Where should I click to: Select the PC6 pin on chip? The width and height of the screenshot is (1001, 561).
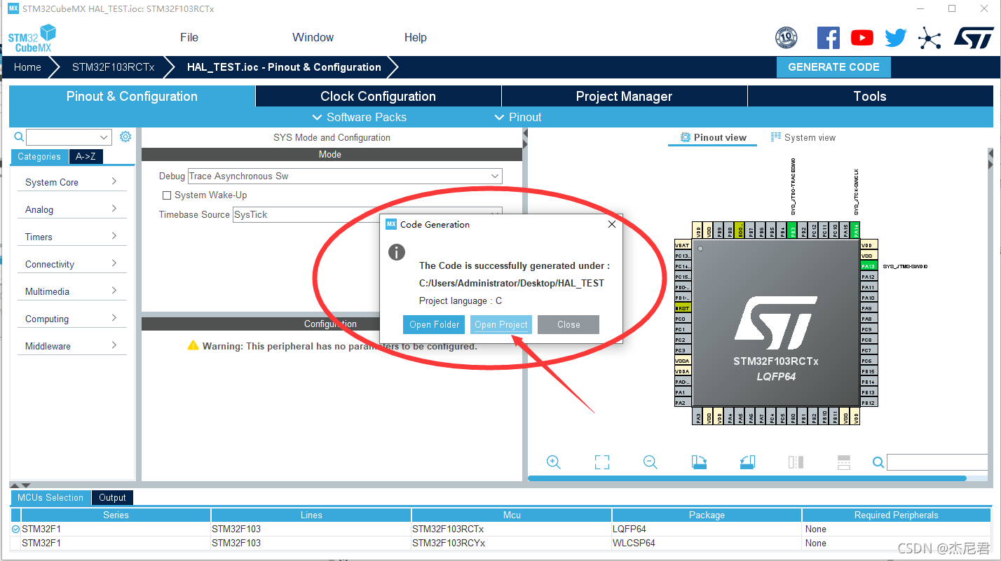click(869, 361)
